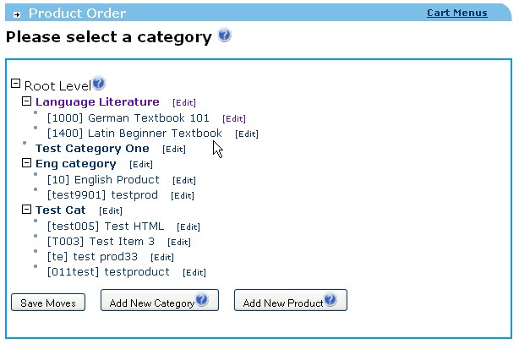Image resolution: width=519 pixels, height=344 pixels.
Task: Click arrow icon beside Product Order header
Action: [17, 14]
